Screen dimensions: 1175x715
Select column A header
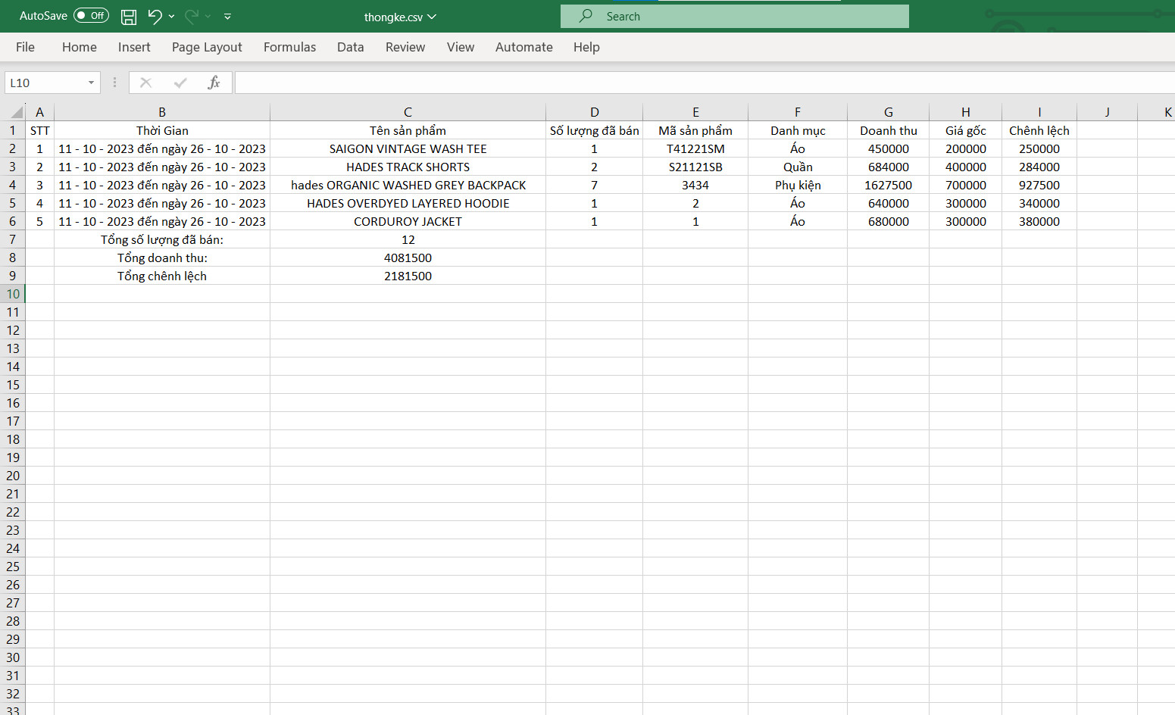pyautogui.click(x=39, y=112)
